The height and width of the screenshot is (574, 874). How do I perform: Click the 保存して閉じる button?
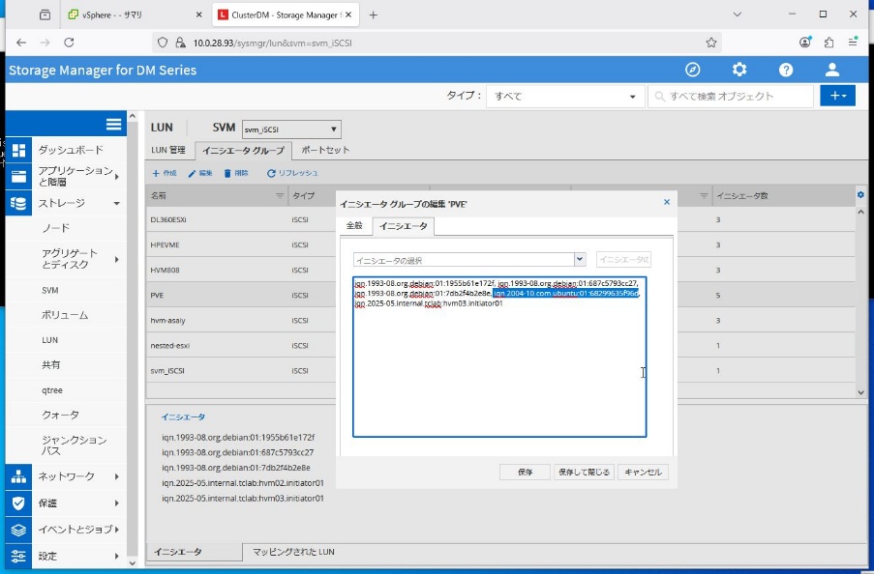(x=584, y=473)
